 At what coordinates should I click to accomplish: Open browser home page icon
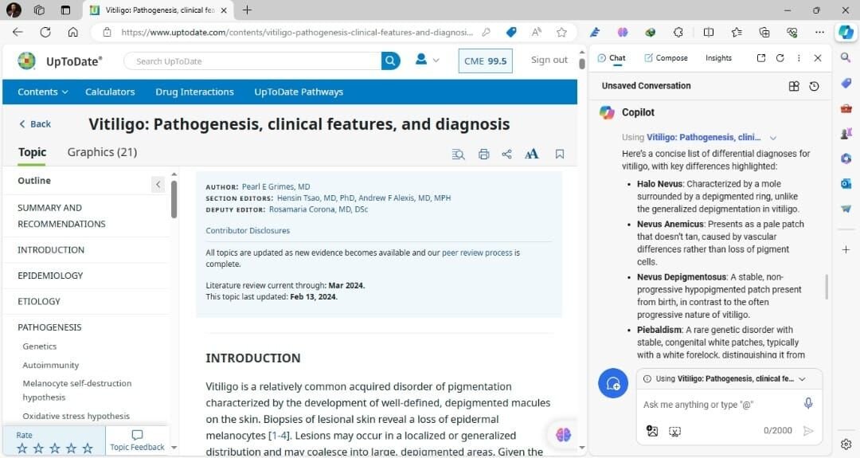pos(72,33)
